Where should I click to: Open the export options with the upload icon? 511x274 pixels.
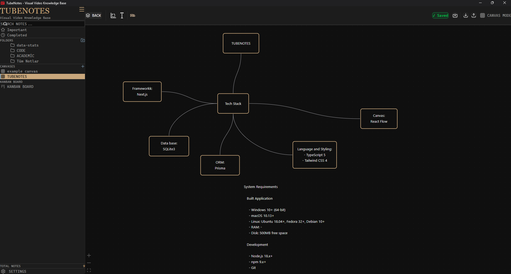[x=474, y=15]
